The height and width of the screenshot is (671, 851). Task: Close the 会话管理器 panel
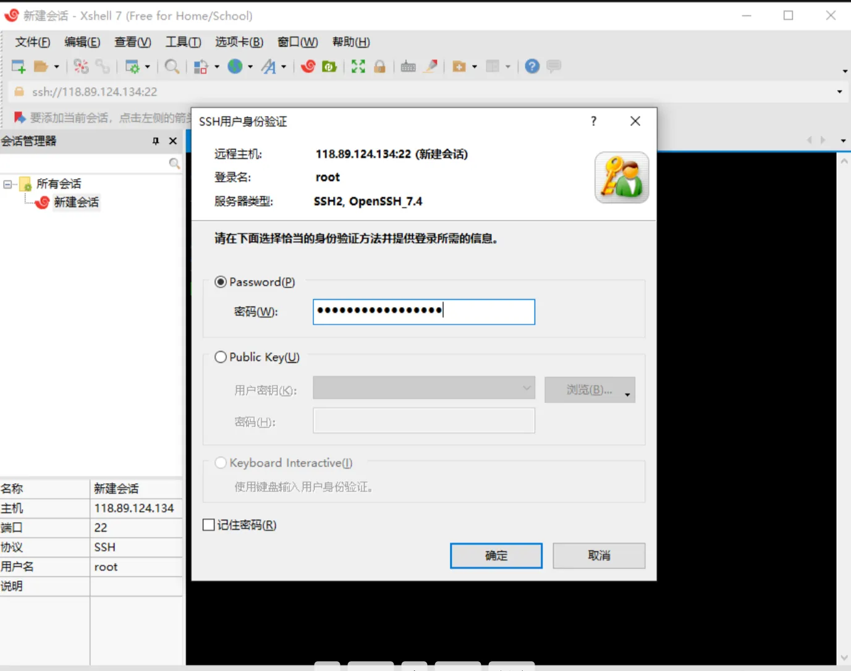(173, 141)
